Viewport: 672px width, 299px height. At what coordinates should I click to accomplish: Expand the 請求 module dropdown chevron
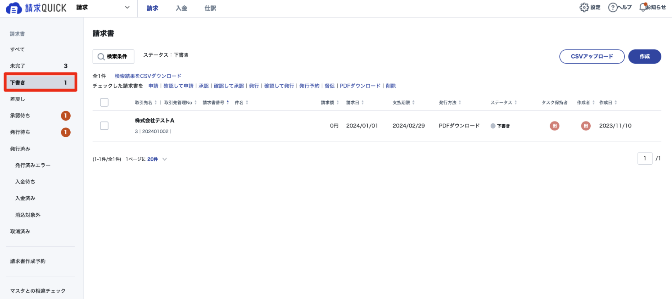pos(127,7)
